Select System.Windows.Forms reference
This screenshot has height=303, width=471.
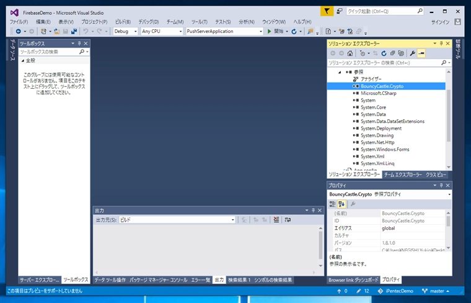pyautogui.click(x=385, y=150)
